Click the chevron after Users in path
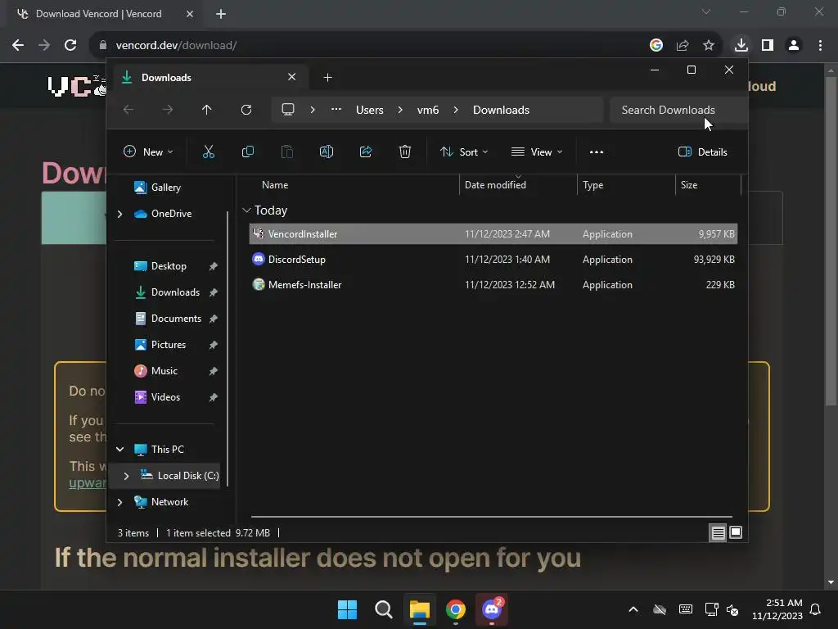Screen dimensions: 838x629 pos(400,110)
